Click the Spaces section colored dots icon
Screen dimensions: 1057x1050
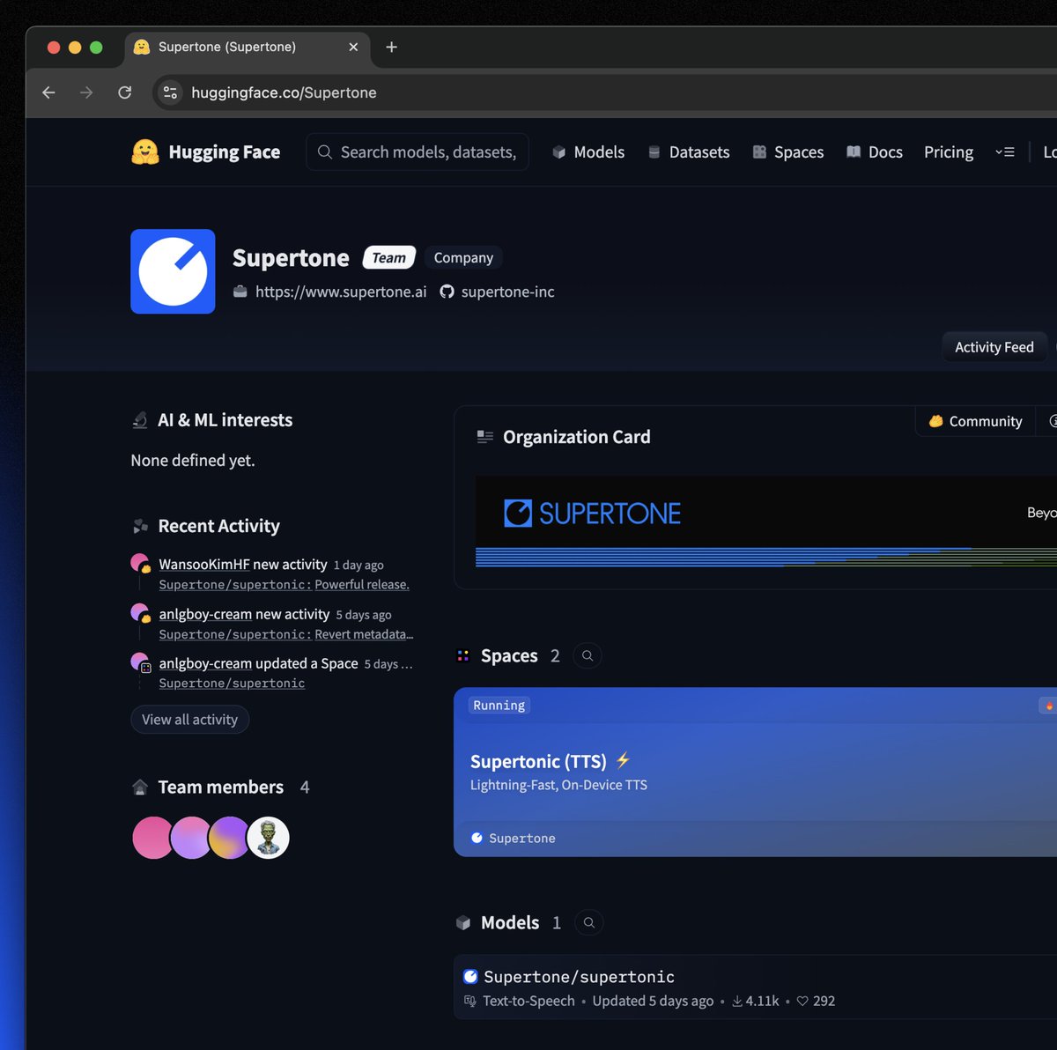(462, 655)
